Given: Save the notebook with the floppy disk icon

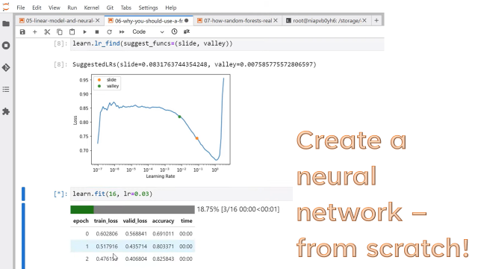Looking at the screenshot, I should pyautogui.click(x=22, y=31).
